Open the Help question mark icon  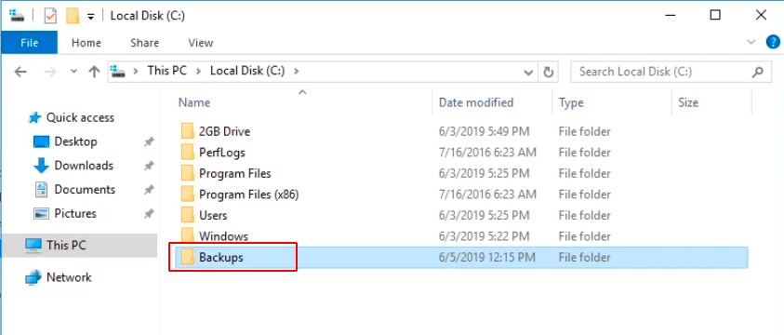(x=773, y=43)
